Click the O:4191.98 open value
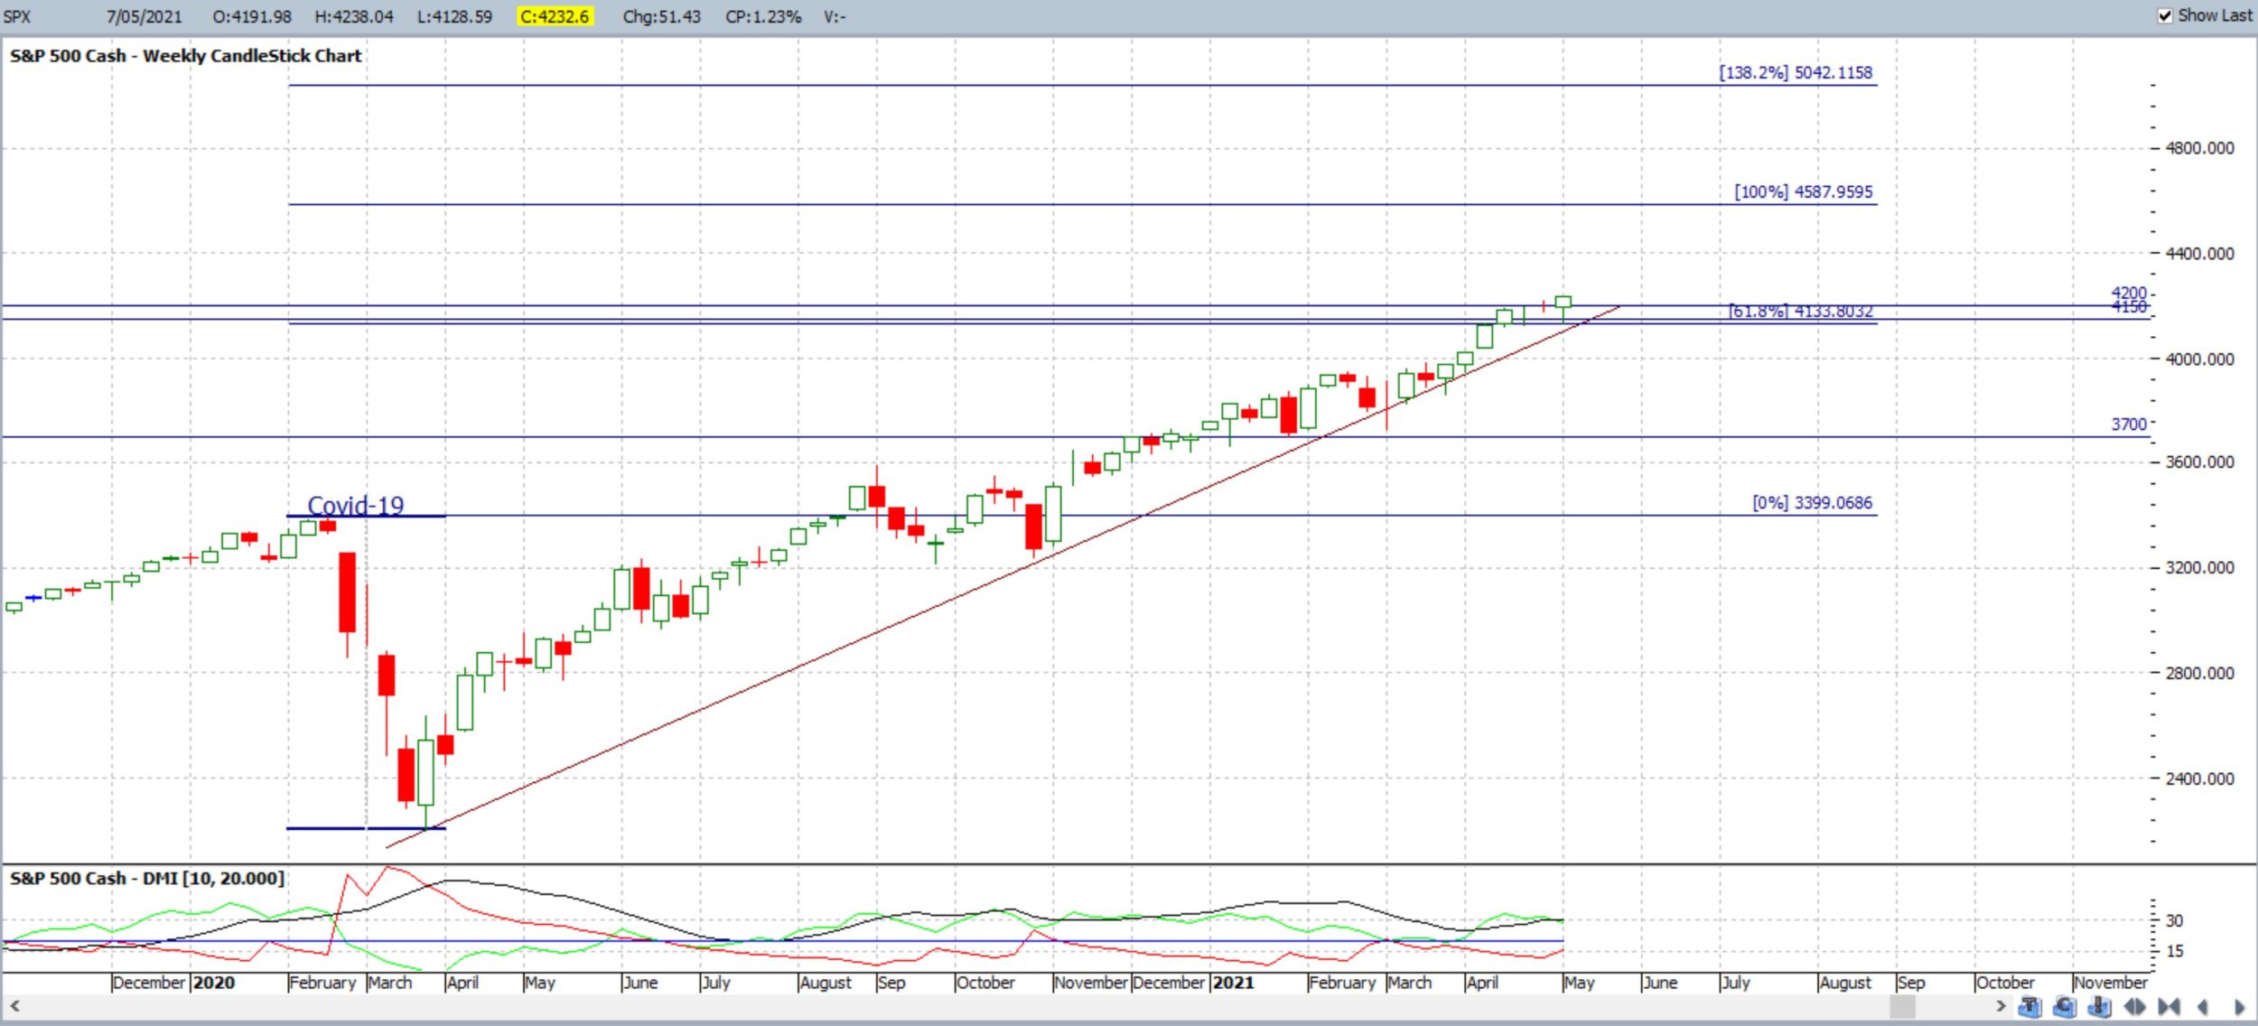 click(x=252, y=16)
